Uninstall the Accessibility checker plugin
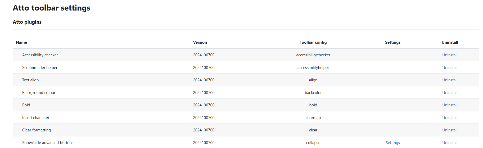 pyautogui.click(x=450, y=55)
